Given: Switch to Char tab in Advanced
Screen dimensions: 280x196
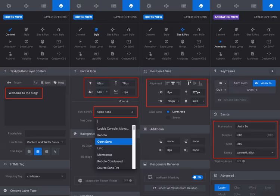Looking at the screenshot, I should tap(237, 187).
